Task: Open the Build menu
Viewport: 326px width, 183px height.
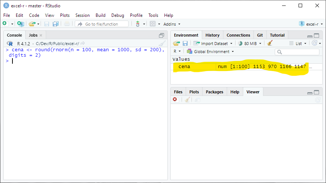Action: [100, 15]
